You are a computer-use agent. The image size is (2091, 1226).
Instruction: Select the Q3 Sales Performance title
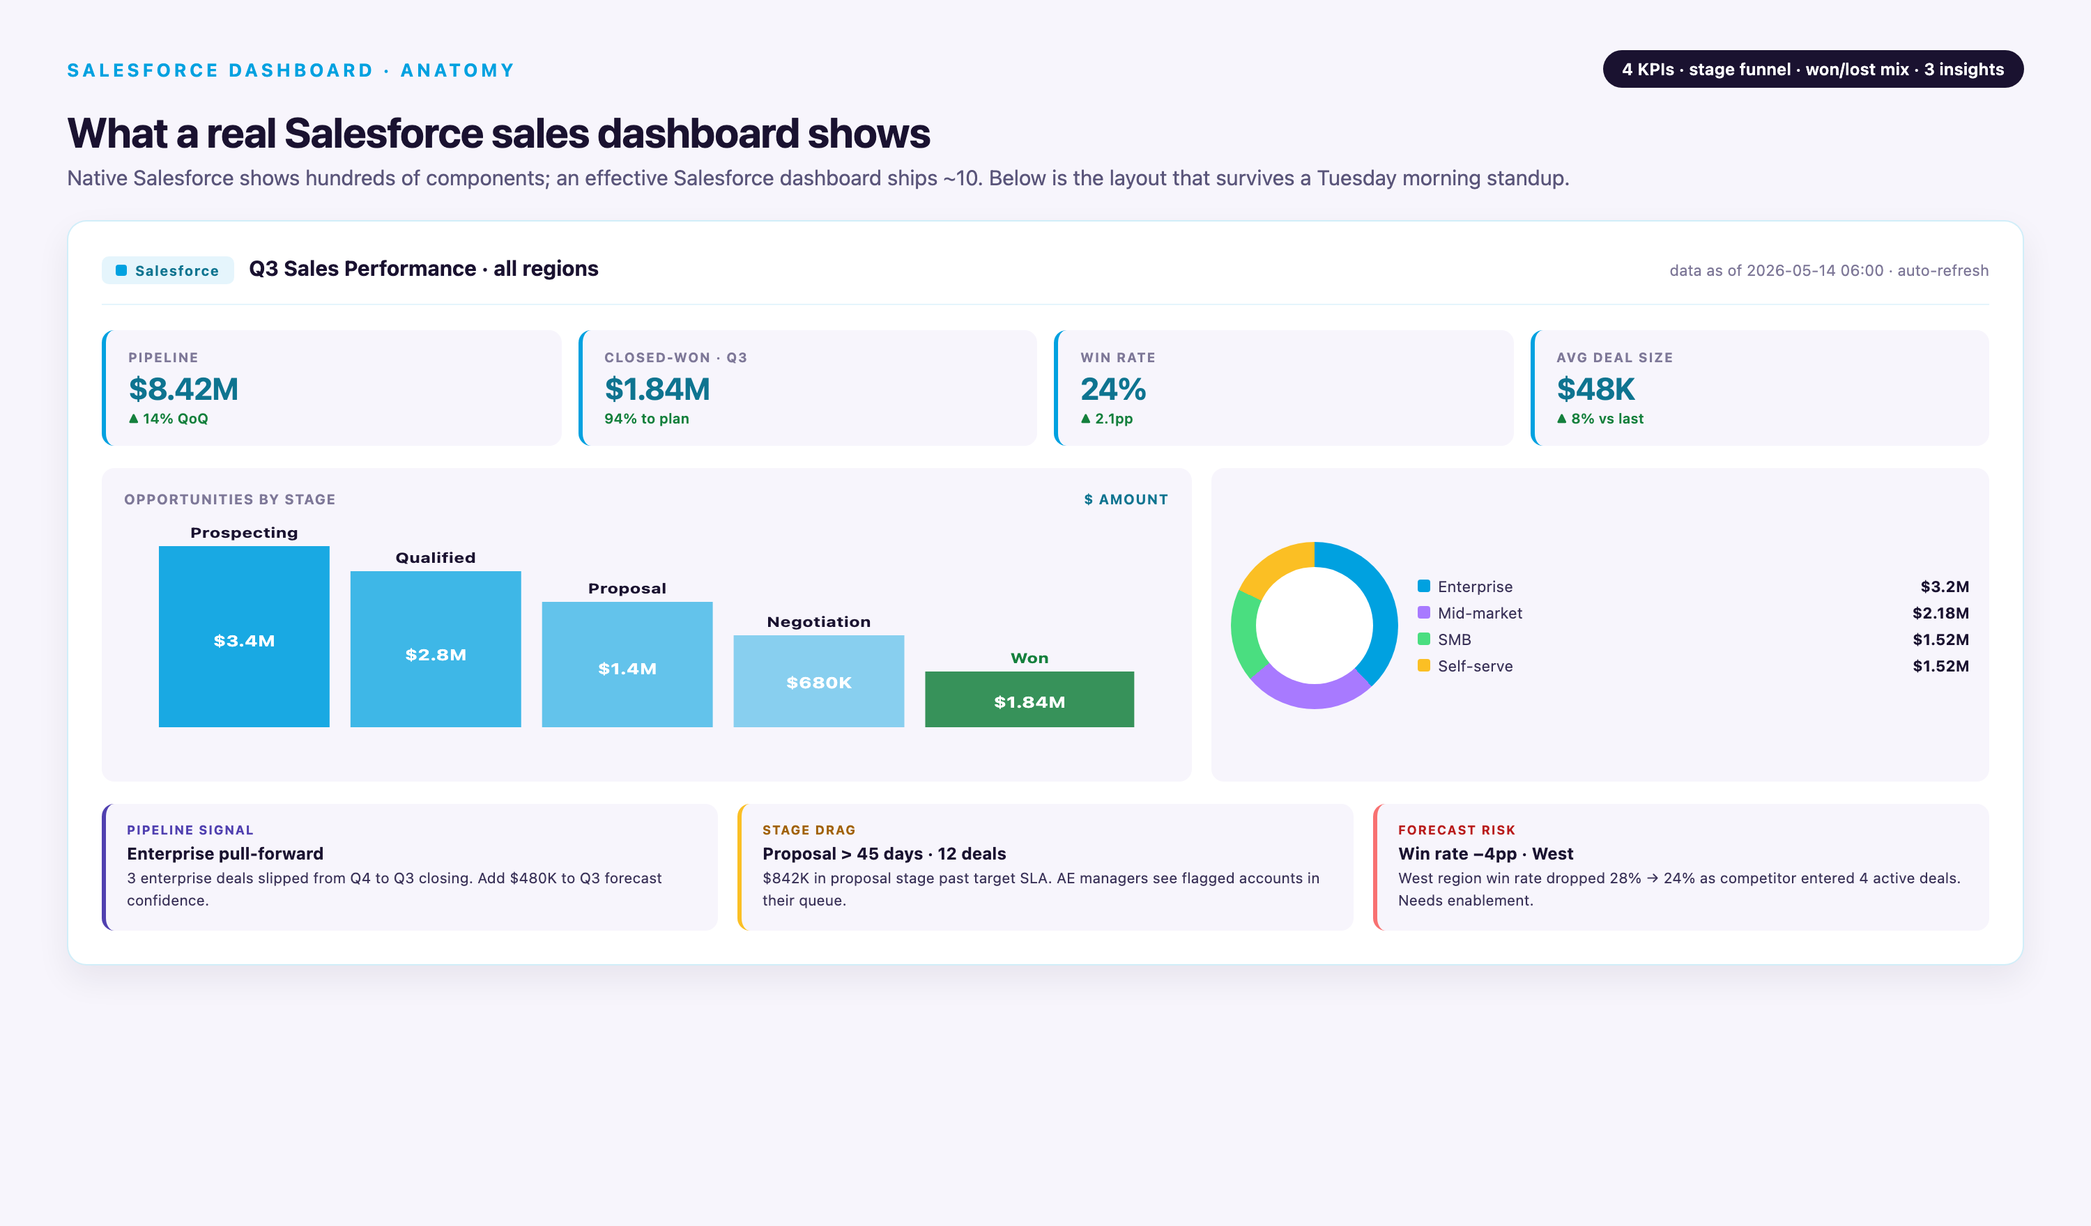[423, 269]
